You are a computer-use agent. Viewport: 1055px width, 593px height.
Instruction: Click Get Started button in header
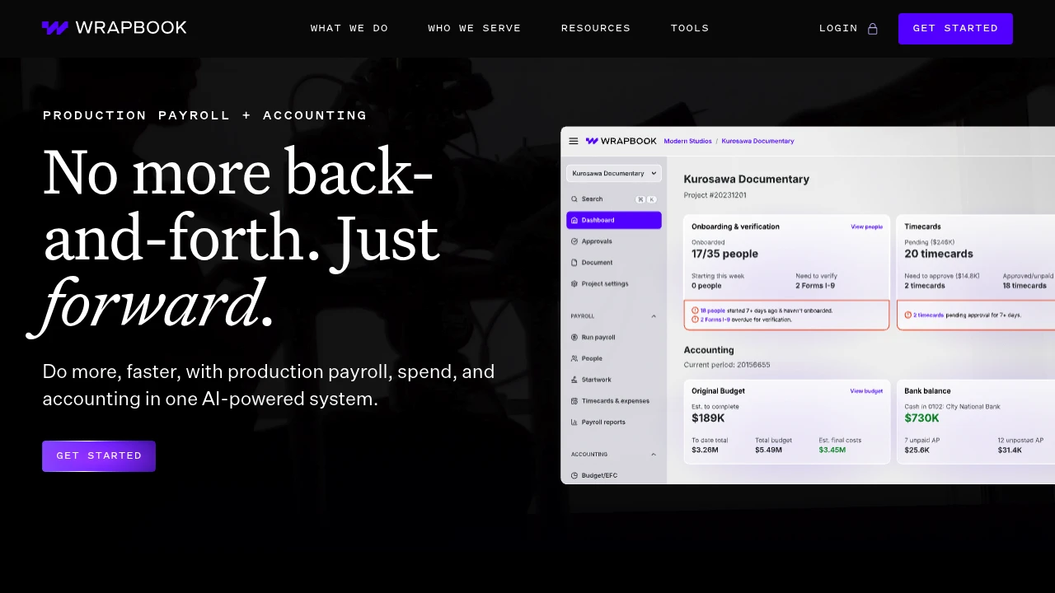[955, 29]
